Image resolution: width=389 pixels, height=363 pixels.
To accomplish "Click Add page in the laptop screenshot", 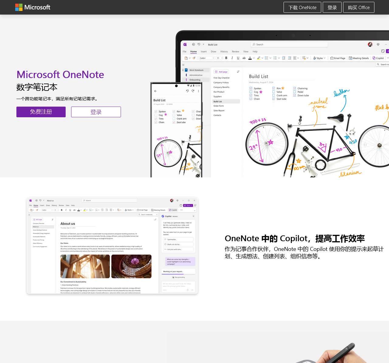I will click(221, 72).
